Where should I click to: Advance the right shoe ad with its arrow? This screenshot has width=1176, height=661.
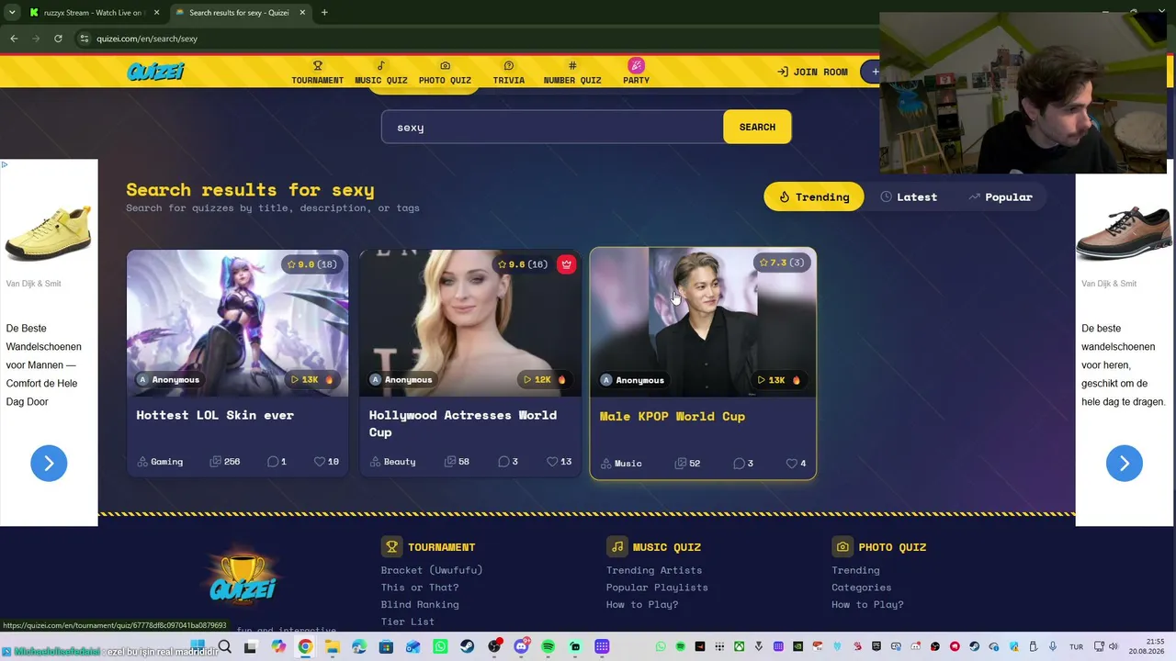(1124, 464)
